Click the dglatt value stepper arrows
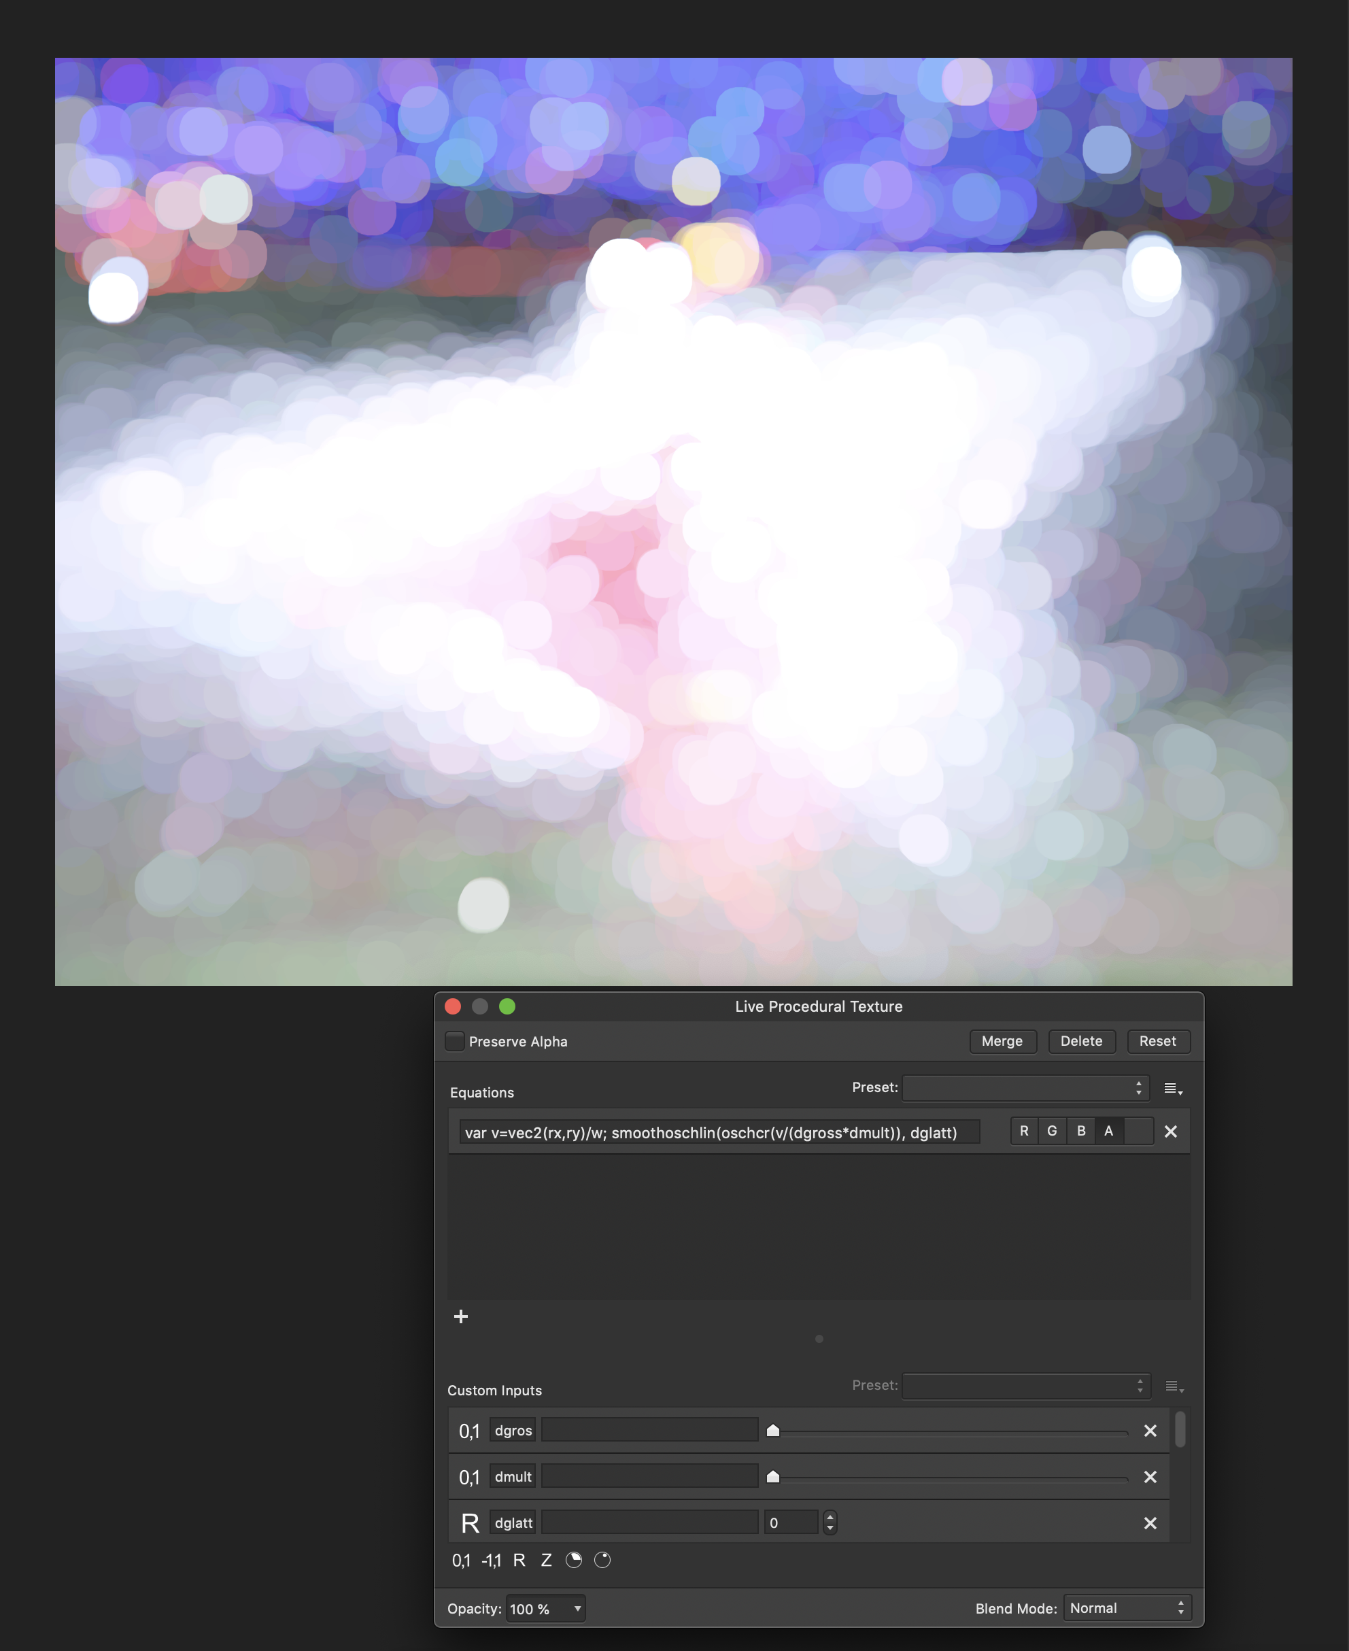The width and height of the screenshot is (1349, 1651). click(830, 1522)
